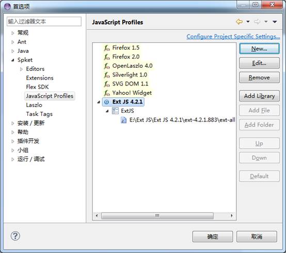Click the Eclipse icon in title bar
The image size is (286, 253).
pos(7,6)
